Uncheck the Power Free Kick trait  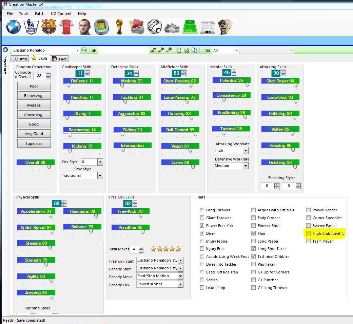tap(202, 226)
